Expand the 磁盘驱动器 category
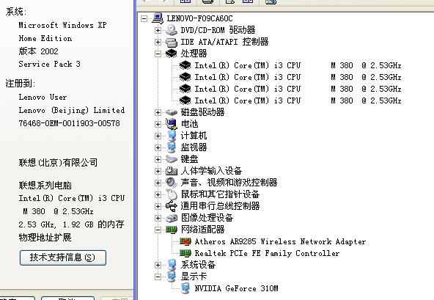 click(x=158, y=112)
